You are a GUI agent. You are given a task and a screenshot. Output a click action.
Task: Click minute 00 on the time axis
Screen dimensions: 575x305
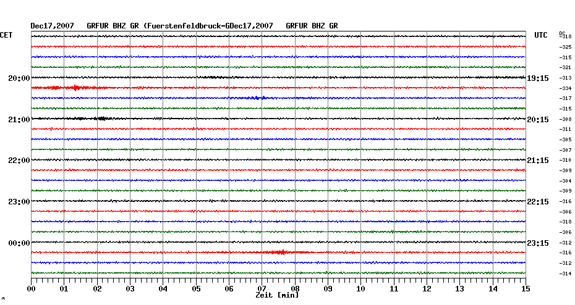(31, 288)
